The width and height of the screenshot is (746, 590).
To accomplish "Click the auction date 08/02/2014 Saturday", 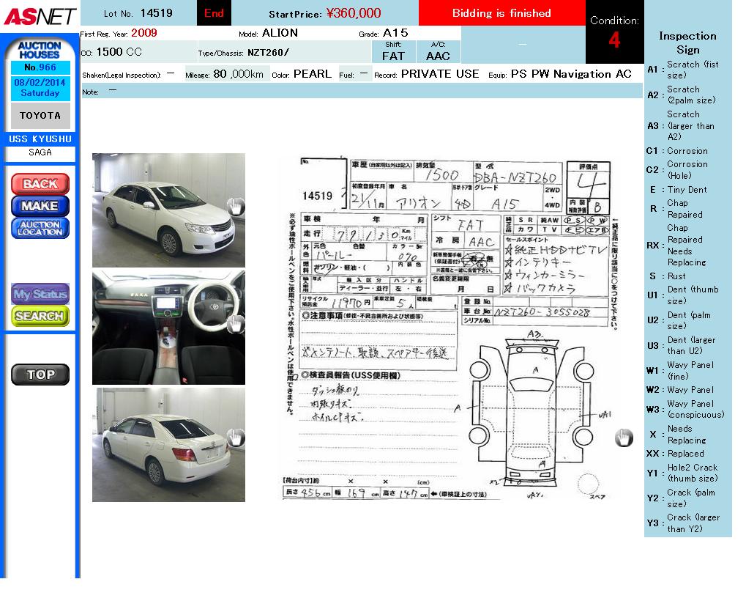I will point(40,88).
